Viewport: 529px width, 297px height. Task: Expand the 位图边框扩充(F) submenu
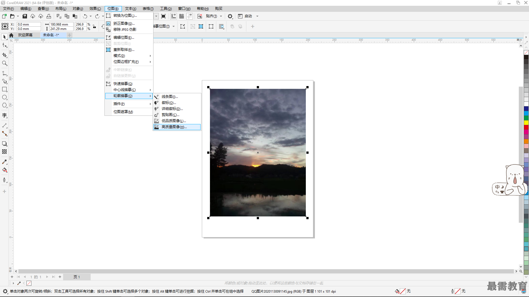[129, 62]
